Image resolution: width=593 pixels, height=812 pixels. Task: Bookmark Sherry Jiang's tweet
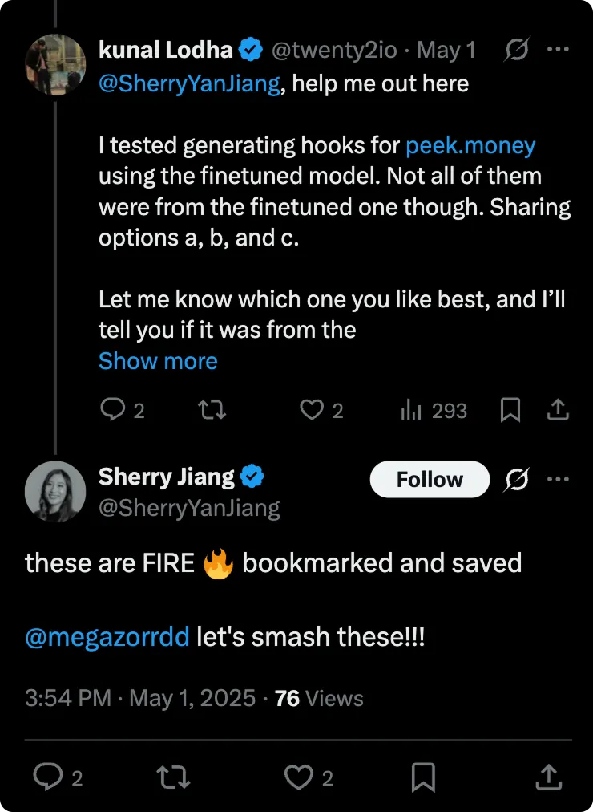[x=423, y=777]
